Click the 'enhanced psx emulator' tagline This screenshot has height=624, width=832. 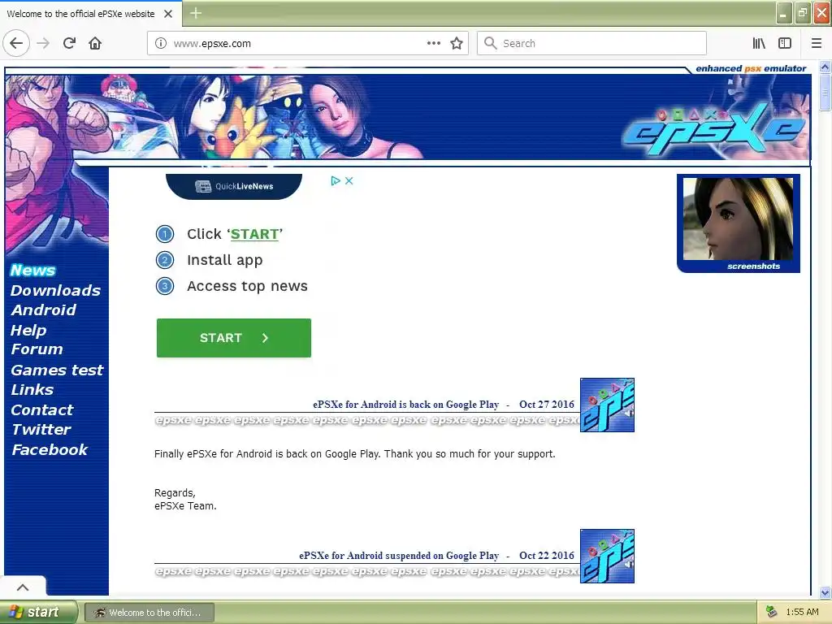point(751,68)
